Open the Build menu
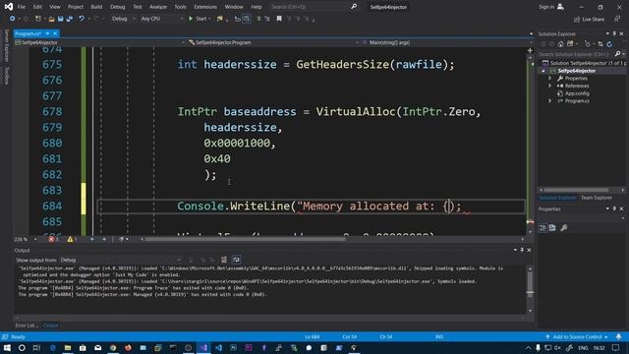629x354 pixels. (x=96, y=7)
